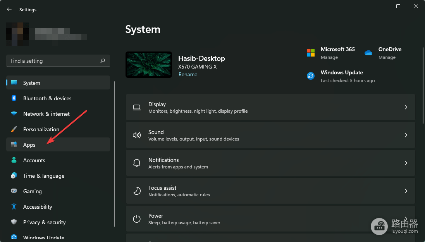This screenshot has height=242, width=425.
Task: Click the Network & internet wifi icon
Action: tap(14, 113)
